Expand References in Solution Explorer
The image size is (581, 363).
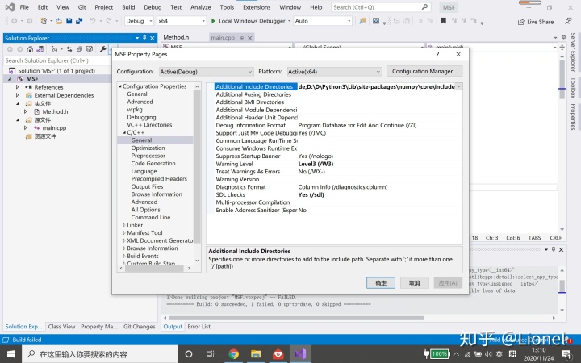pos(18,87)
